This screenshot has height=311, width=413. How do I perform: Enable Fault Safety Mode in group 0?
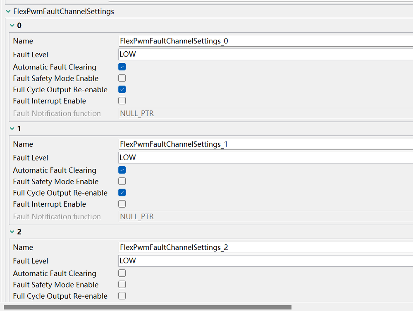122,78
